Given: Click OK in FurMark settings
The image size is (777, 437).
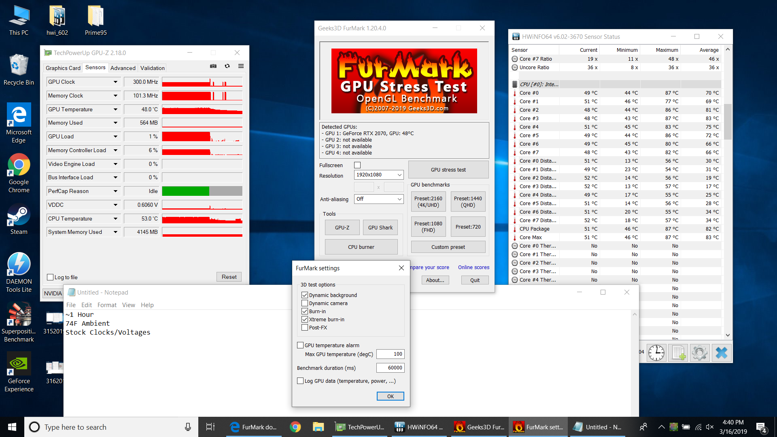Looking at the screenshot, I should [x=391, y=396].
